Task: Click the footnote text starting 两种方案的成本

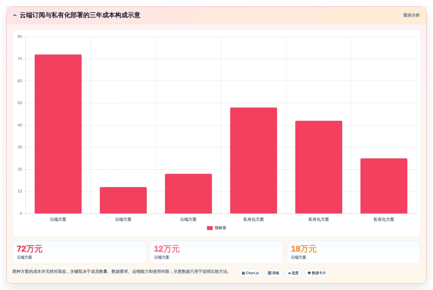Action: [122, 272]
